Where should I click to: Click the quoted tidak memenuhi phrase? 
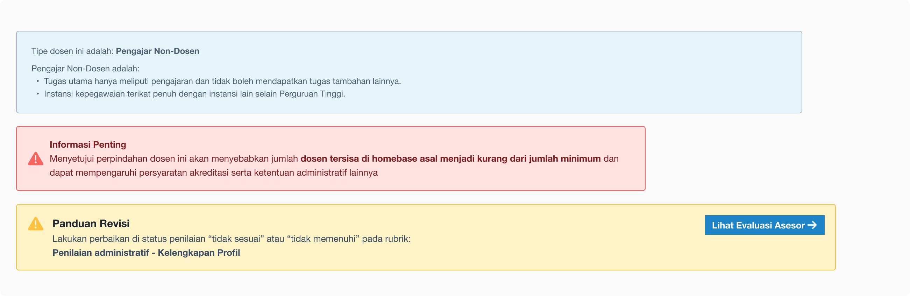coord(323,239)
